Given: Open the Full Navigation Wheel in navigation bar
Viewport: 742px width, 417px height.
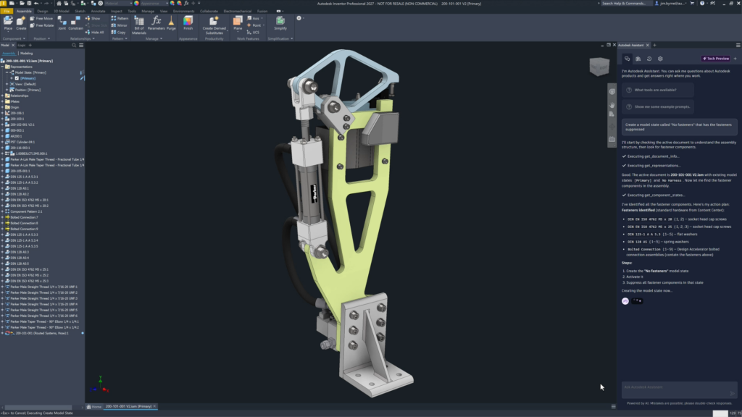Looking at the screenshot, I should point(612,92).
